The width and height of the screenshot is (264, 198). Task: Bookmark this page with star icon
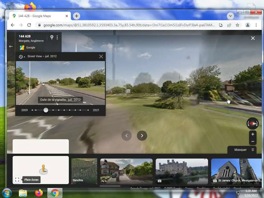[x=237, y=25]
